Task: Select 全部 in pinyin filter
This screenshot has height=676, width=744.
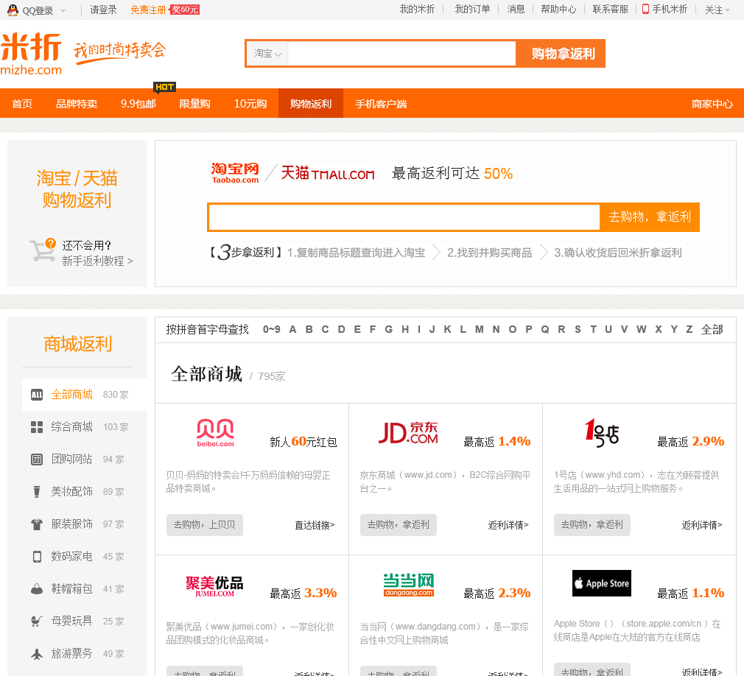Action: click(x=712, y=329)
